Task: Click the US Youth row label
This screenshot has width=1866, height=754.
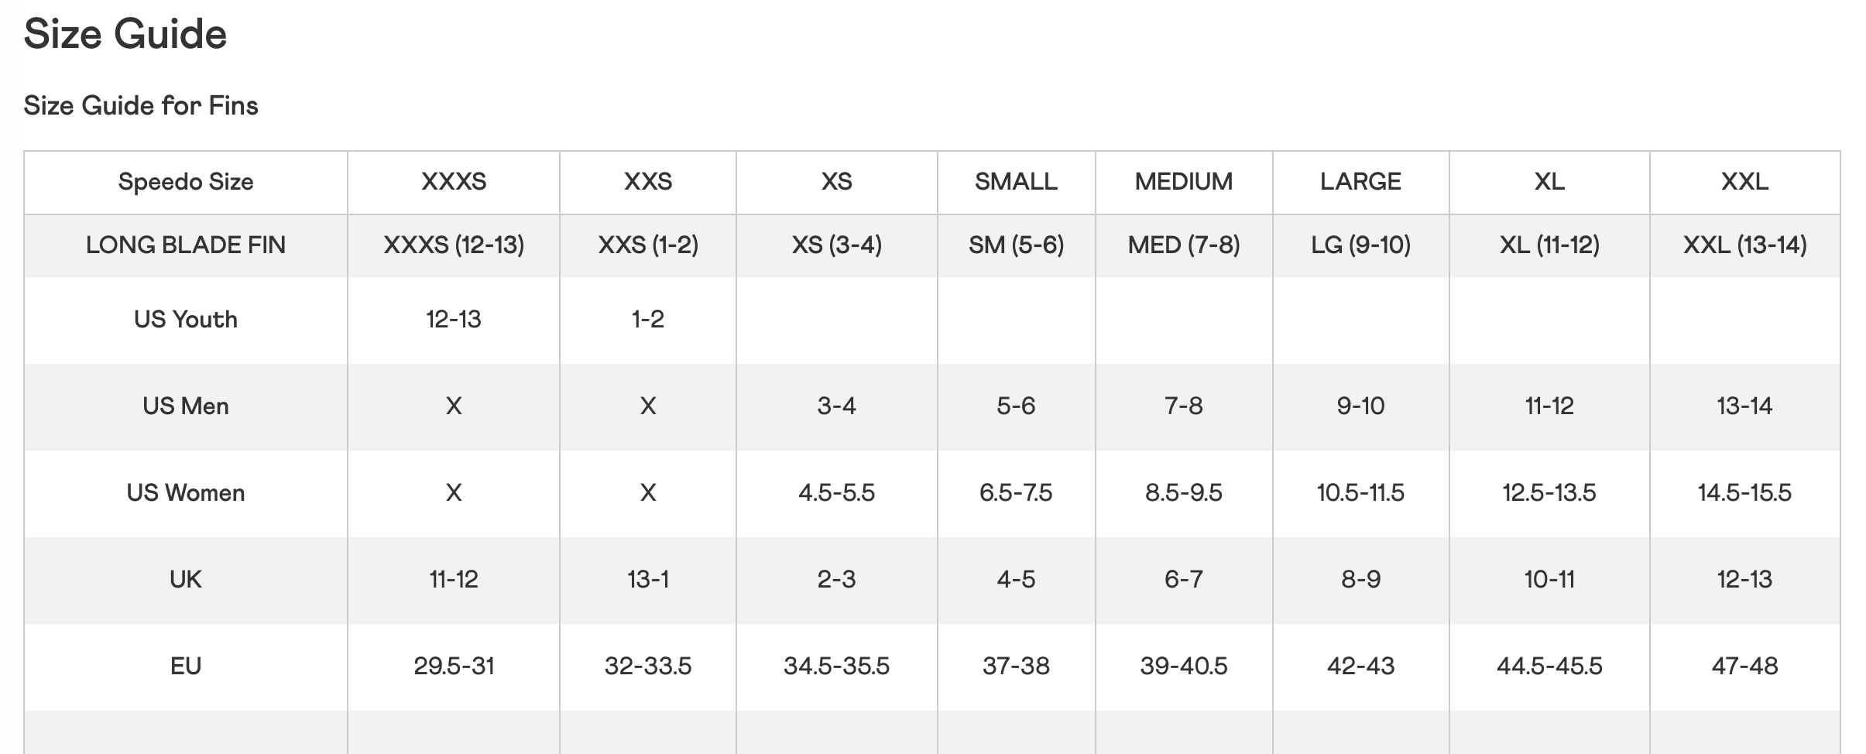Action: pyautogui.click(x=186, y=320)
